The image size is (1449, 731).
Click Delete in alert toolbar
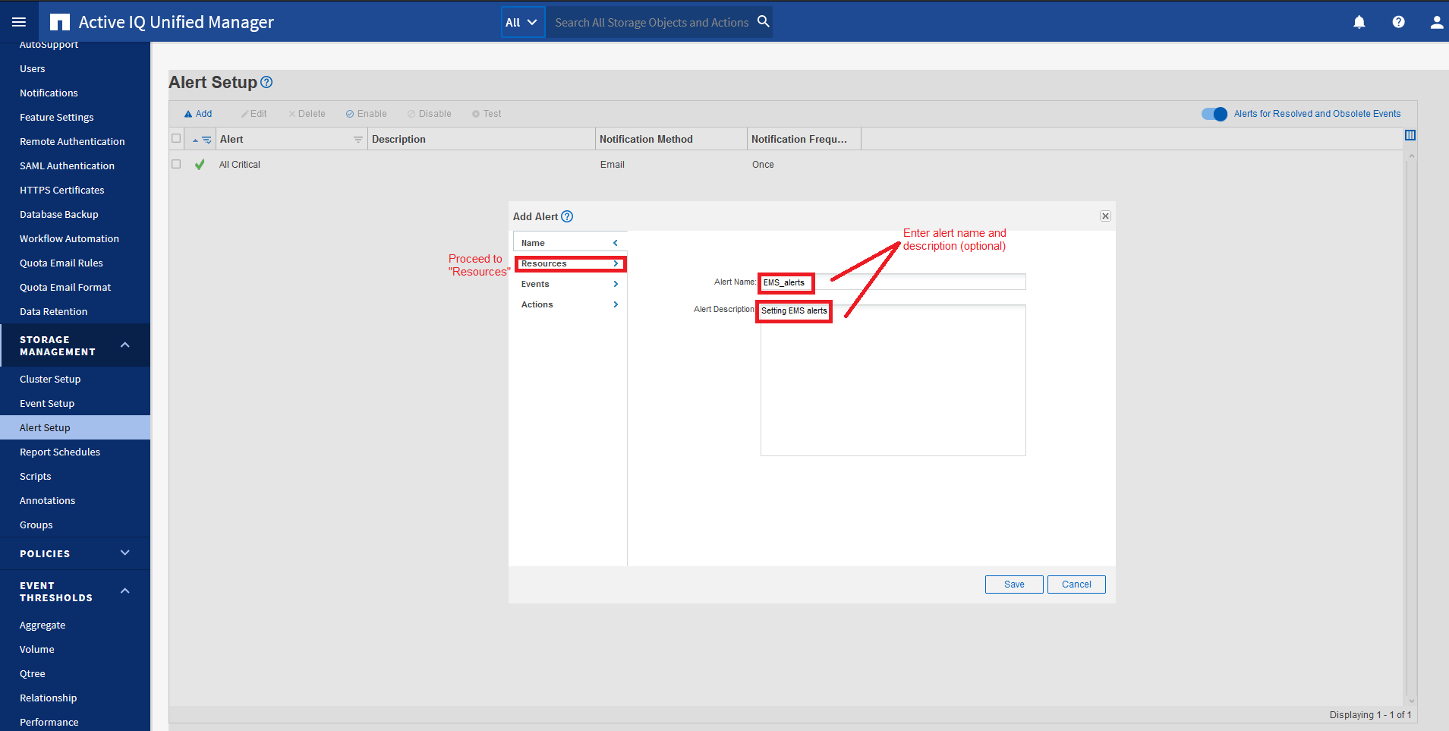(x=307, y=114)
